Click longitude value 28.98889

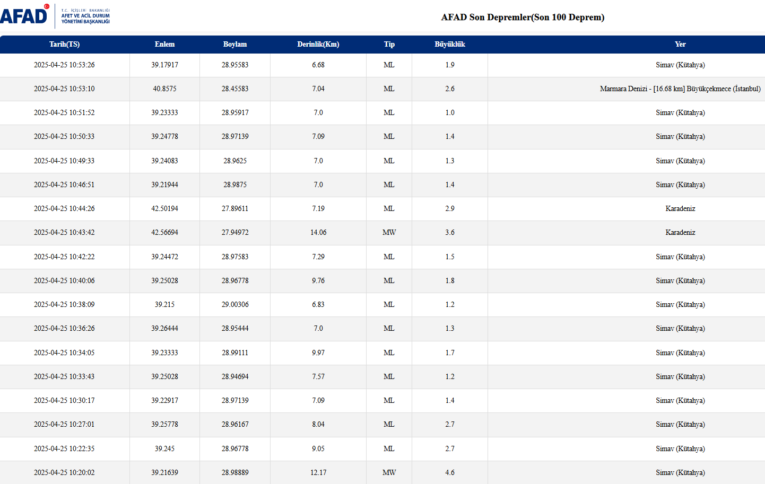(x=235, y=472)
